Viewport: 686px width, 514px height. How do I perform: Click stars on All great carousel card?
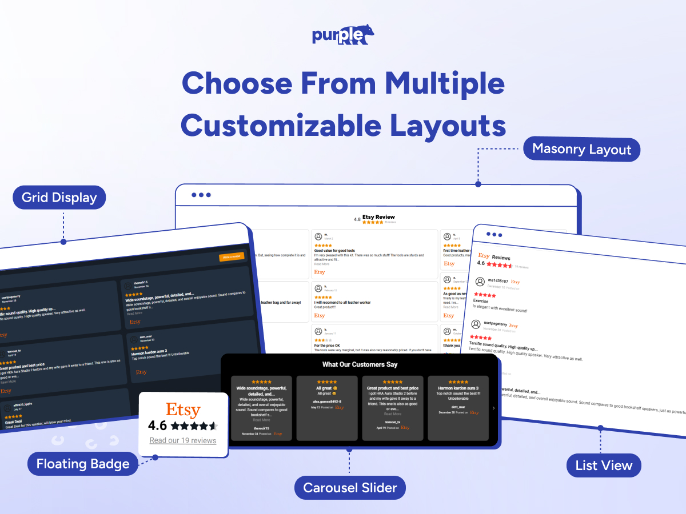coord(327,382)
